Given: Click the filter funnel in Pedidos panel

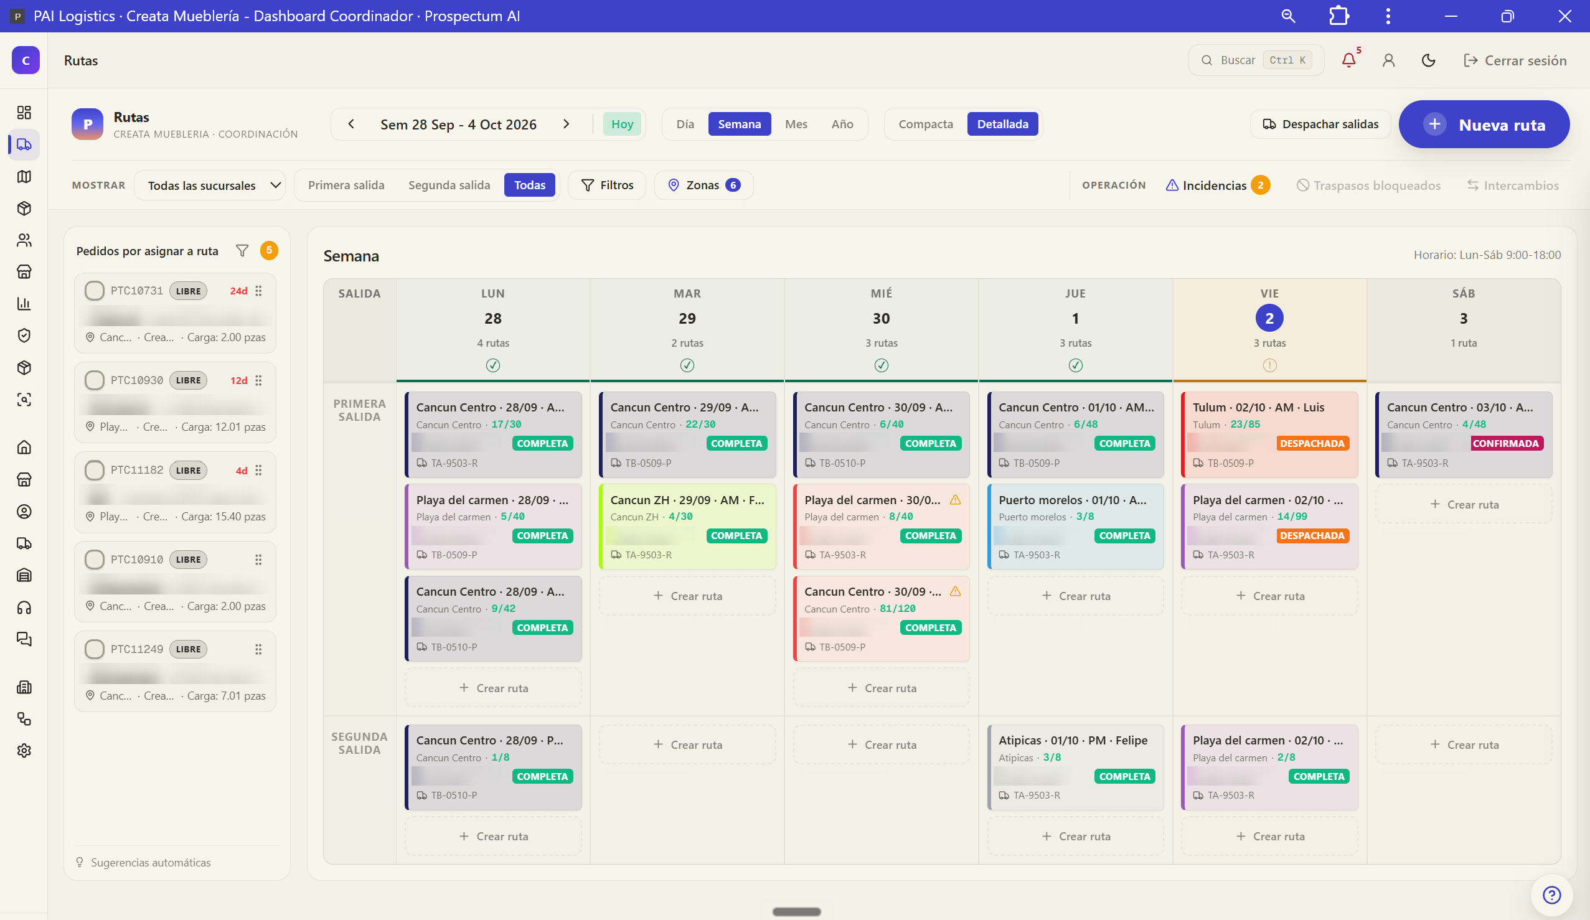Looking at the screenshot, I should point(242,250).
